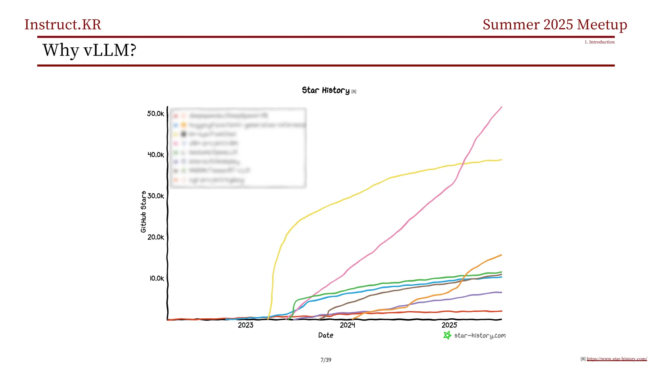The width and height of the screenshot is (652, 366).
Task: Click the Summer 2025 Meetup header text
Action: [x=555, y=25]
